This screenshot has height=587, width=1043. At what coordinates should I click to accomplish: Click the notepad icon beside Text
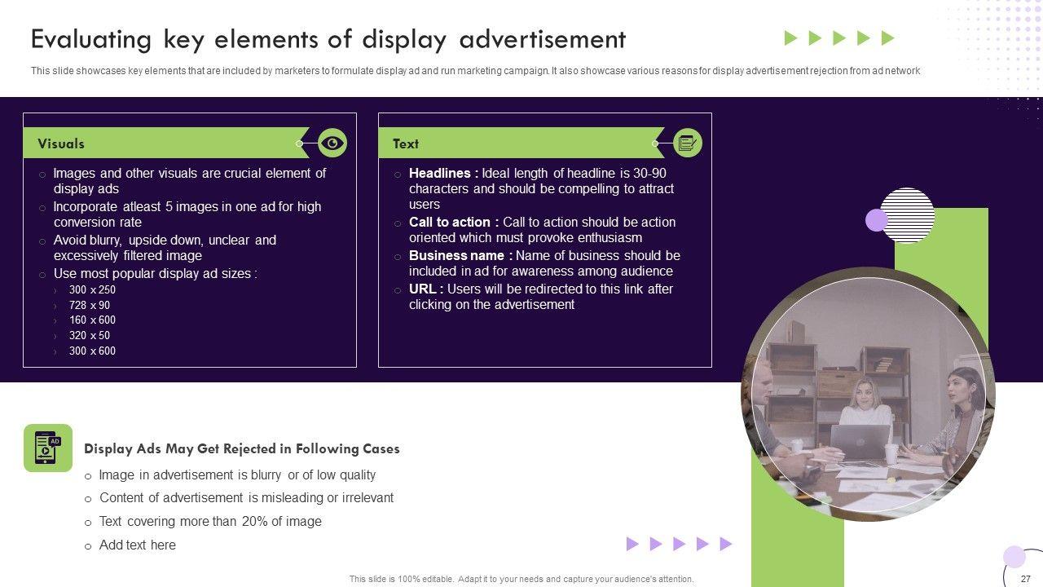(x=688, y=143)
